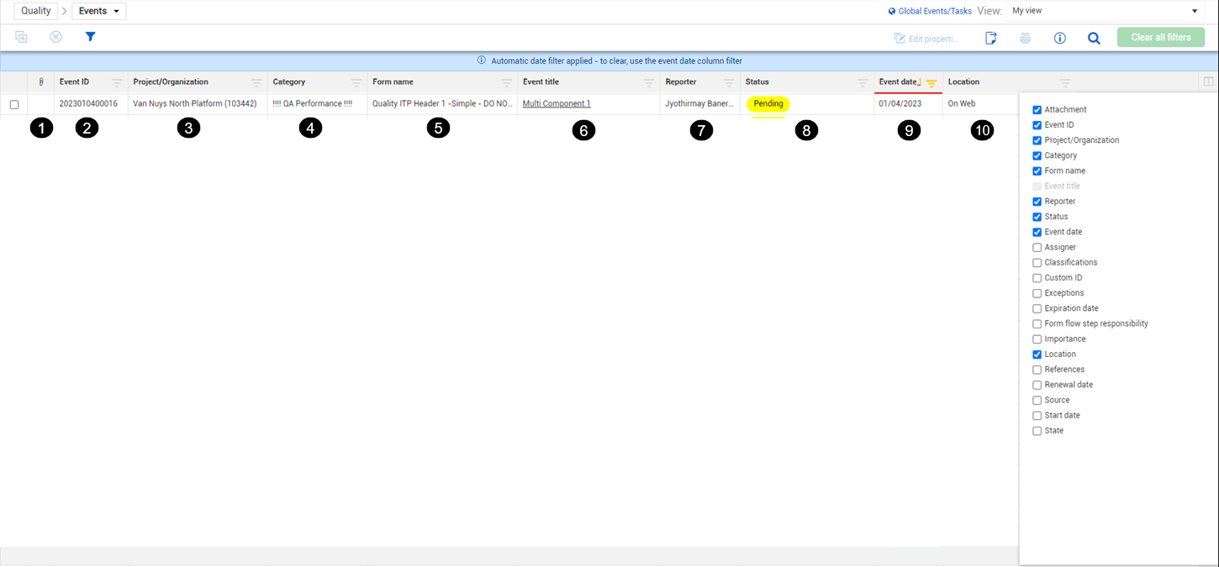
Task: Open the Status column filter icon
Action: pyautogui.click(x=863, y=82)
